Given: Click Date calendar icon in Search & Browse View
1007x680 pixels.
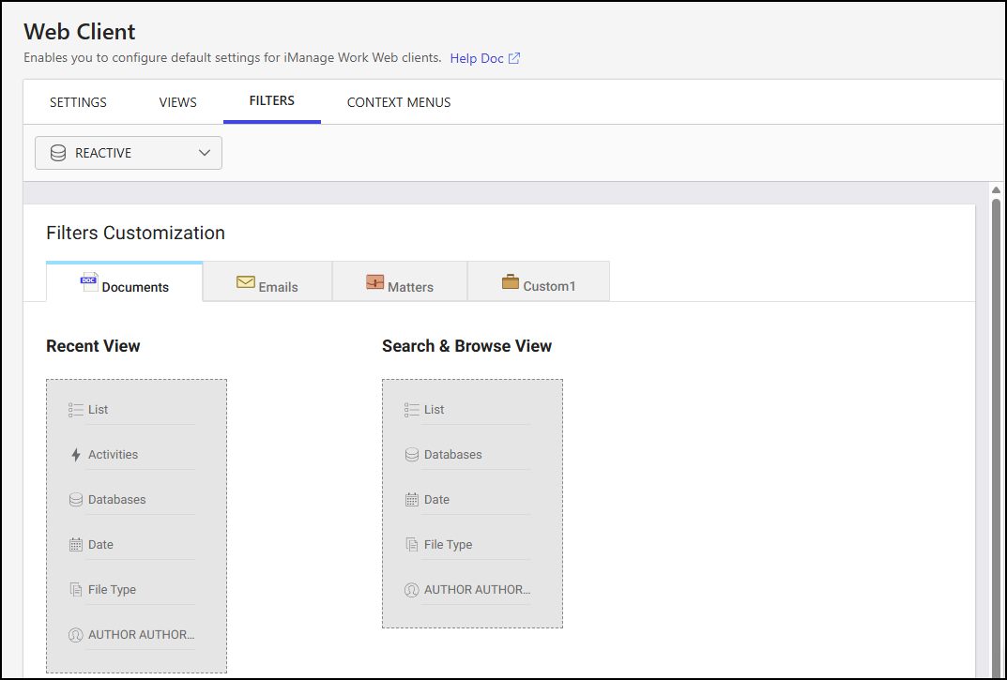Looking at the screenshot, I should 412,500.
